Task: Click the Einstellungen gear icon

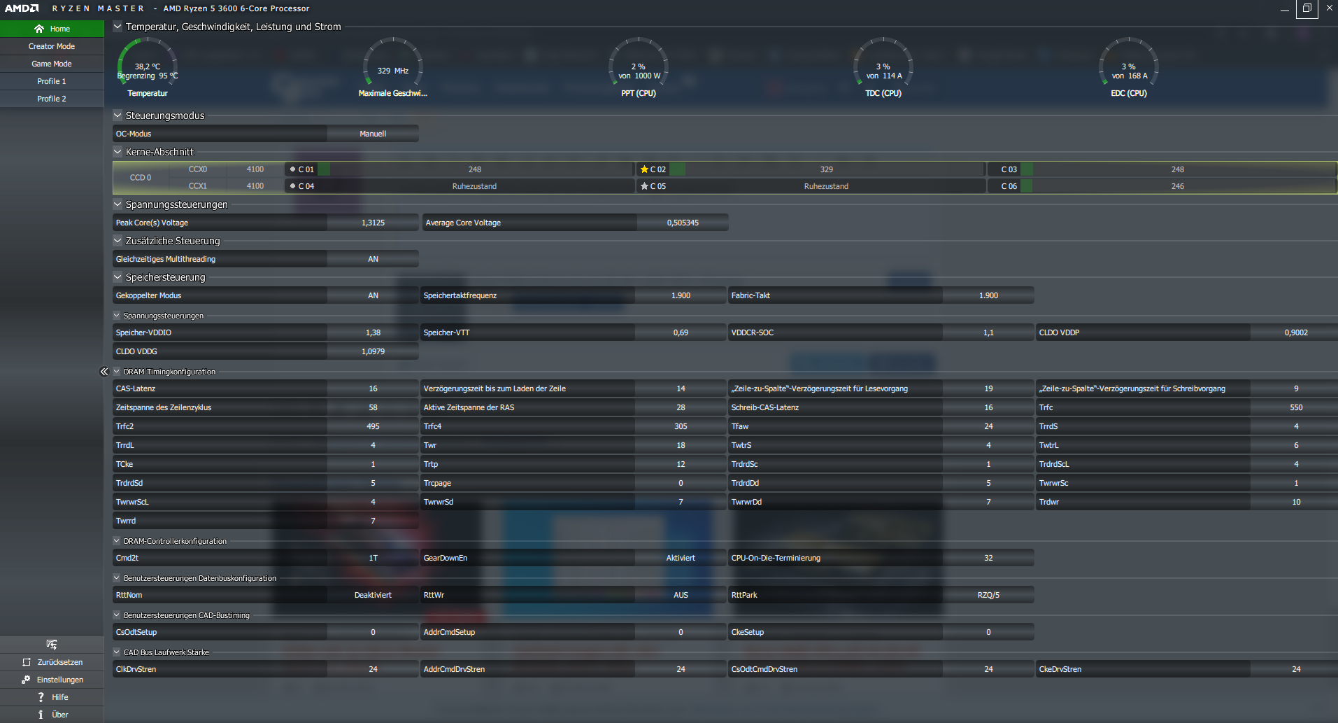Action: 26,680
